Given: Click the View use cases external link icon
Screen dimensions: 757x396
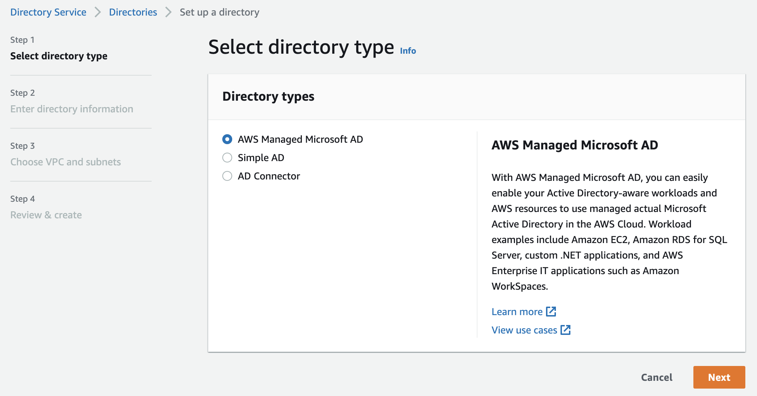Looking at the screenshot, I should coord(566,330).
